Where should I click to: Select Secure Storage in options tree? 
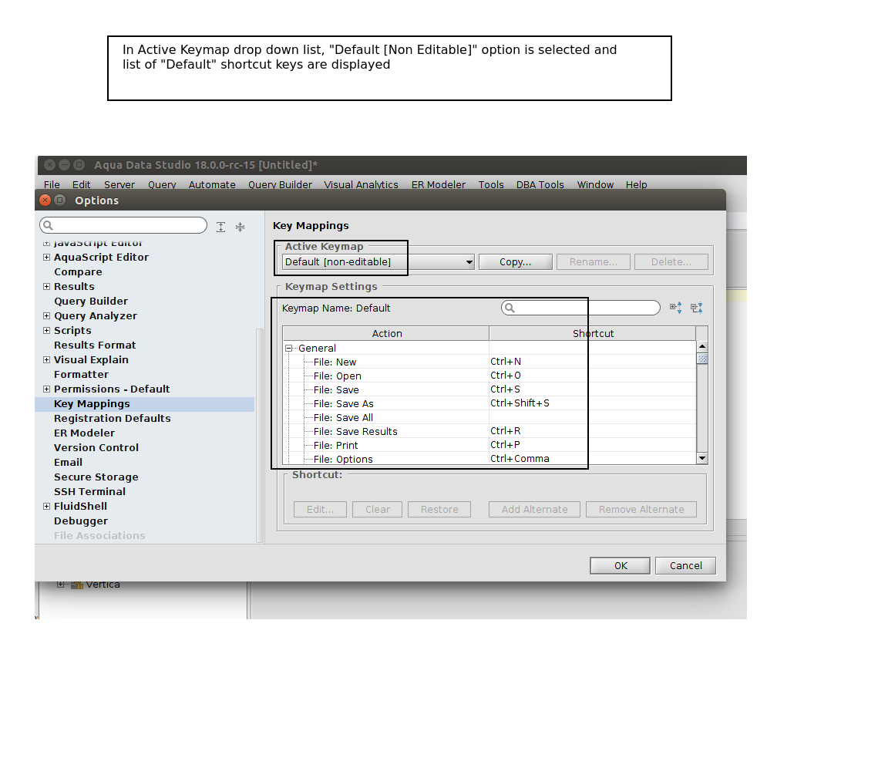coord(96,477)
